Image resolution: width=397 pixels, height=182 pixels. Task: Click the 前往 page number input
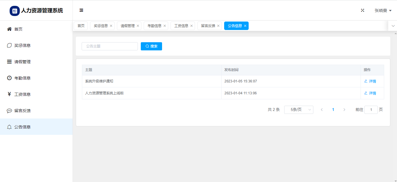[371, 110]
